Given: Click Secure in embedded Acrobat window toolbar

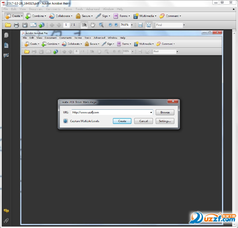Looking at the screenshot, I should pyautogui.click(x=92, y=44).
